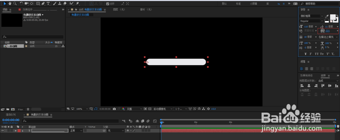Switch to the 库 workspace

point(267,4)
